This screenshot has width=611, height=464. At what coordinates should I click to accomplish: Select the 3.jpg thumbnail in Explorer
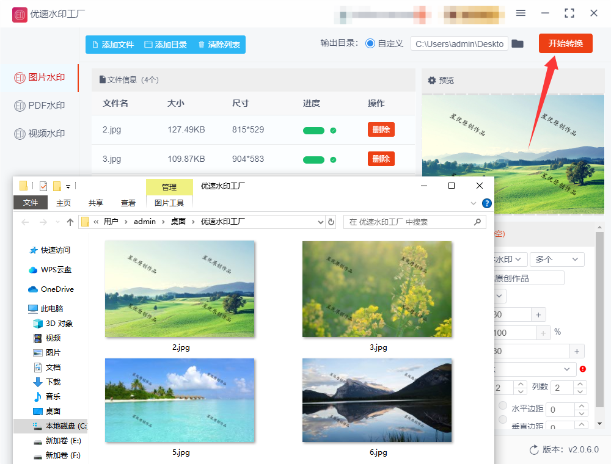(377, 289)
